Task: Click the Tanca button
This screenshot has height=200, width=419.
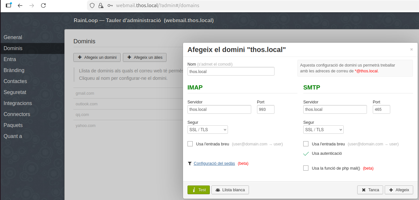Action: coord(370,190)
